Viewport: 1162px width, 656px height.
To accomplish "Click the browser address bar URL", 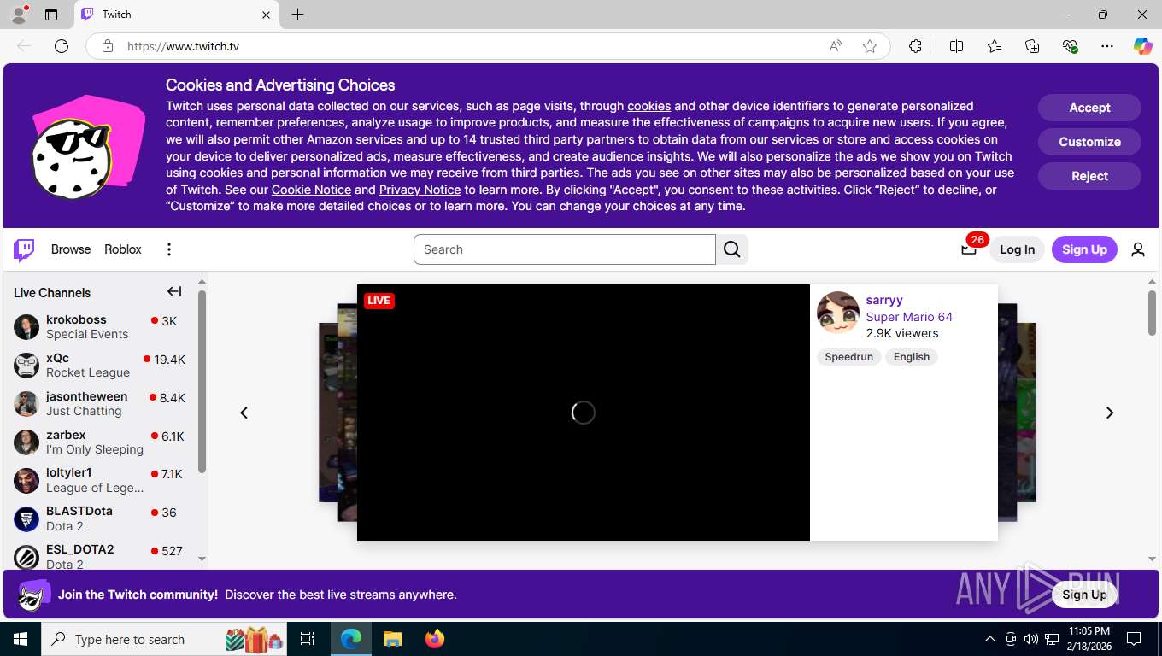I will click(x=183, y=46).
